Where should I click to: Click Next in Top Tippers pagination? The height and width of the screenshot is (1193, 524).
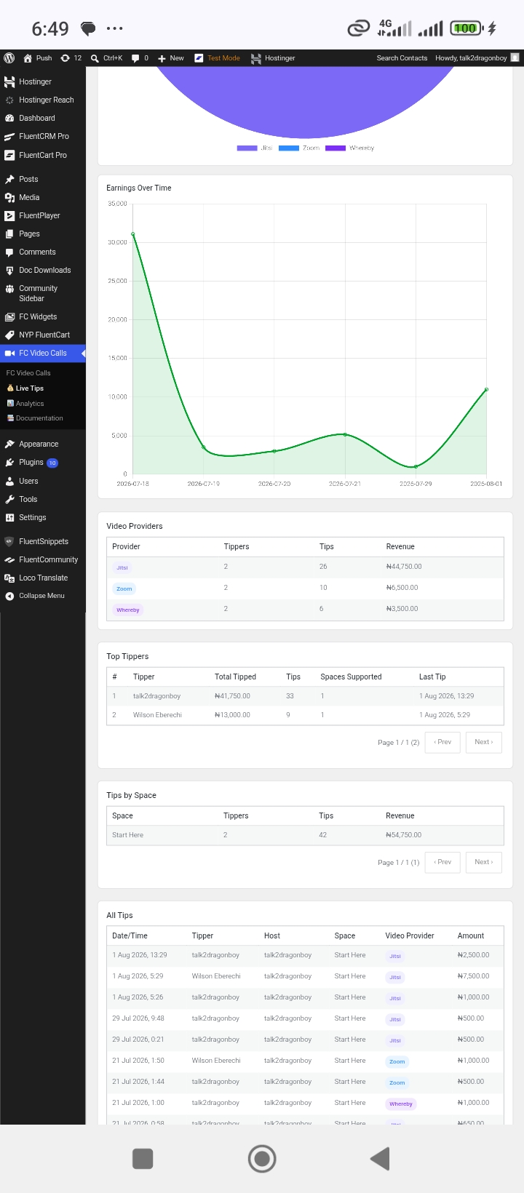click(484, 742)
